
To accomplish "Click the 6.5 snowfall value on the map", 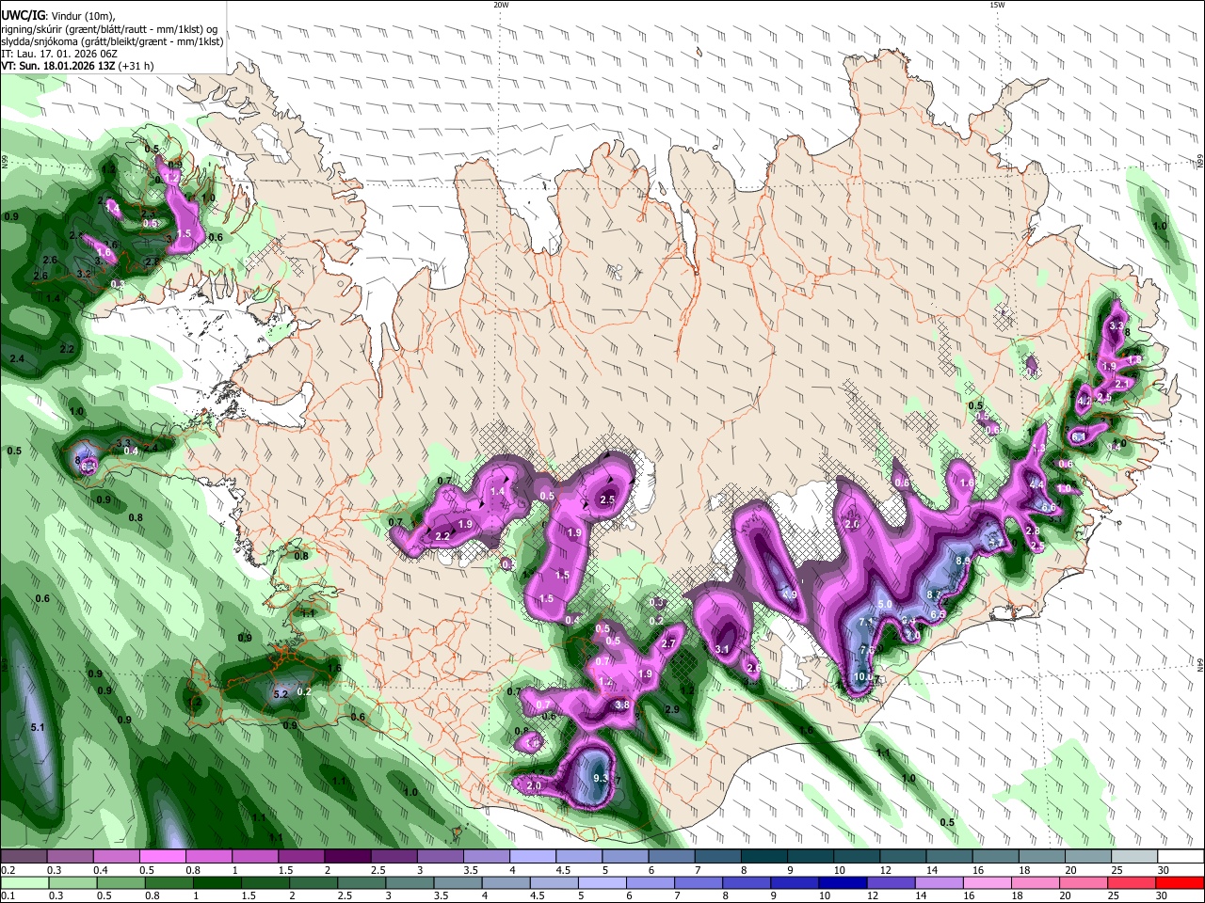I will click(938, 614).
